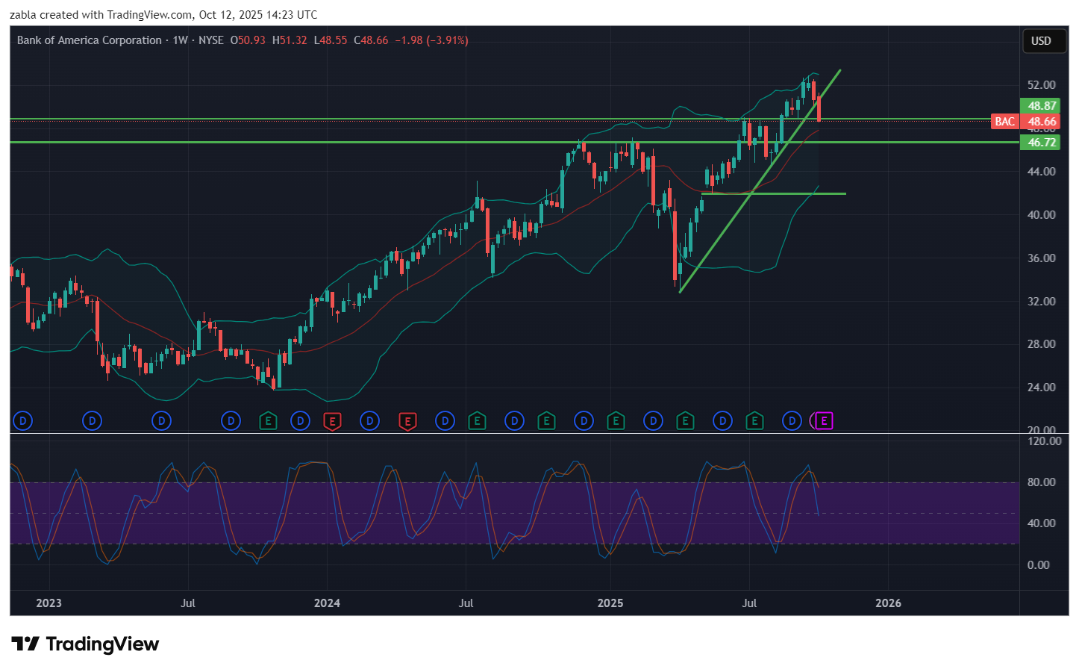Click the 80.00 level on stochastic scale
The height and width of the screenshot is (672, 1079).
click(1041, 482)
